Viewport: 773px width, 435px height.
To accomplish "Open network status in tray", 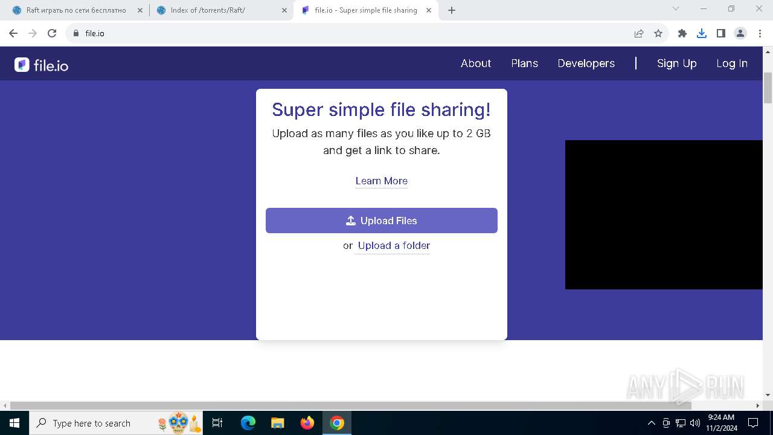I will (x=681, y=423).
